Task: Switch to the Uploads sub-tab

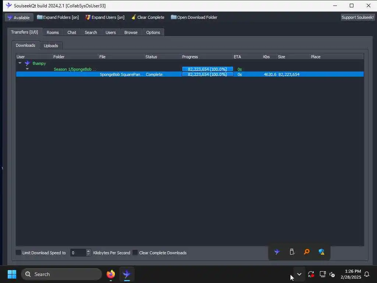Action: click(51, 45)
